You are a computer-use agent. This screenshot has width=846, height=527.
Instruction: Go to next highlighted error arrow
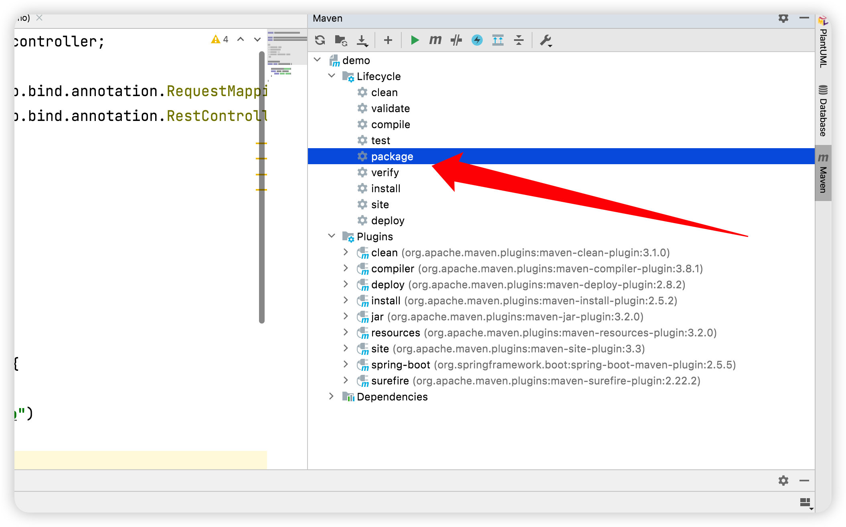[257, 39]
